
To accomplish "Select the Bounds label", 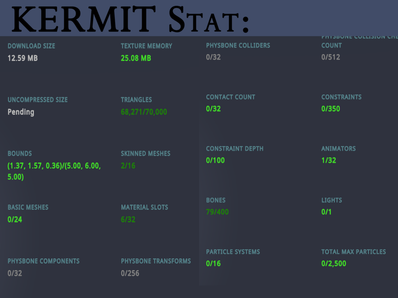I will pyautogui.click(x=19, y=154).
